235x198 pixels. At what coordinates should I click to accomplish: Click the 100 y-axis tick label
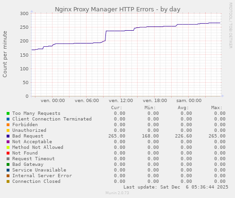tap(24, 69)
